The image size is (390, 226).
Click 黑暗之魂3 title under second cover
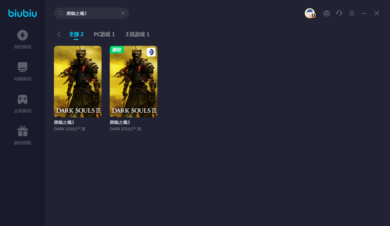click(x=120, y=122)
